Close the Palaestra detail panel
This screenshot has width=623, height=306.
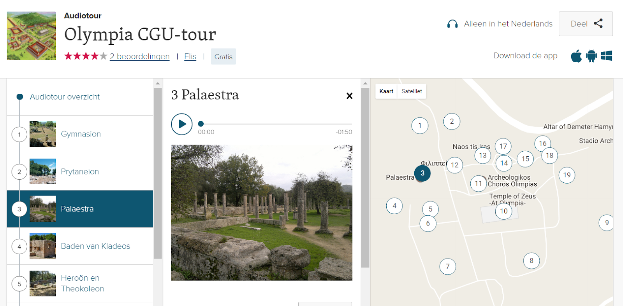click(x=350, y=96)
